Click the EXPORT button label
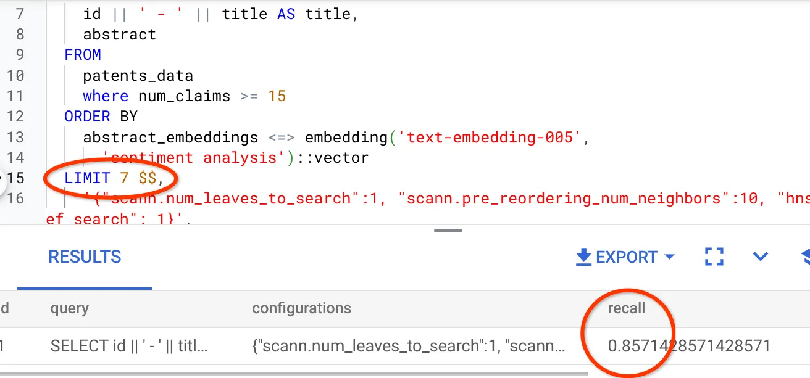Image resolution: width=810 pixels, height=378 pixels. point(626,257)
